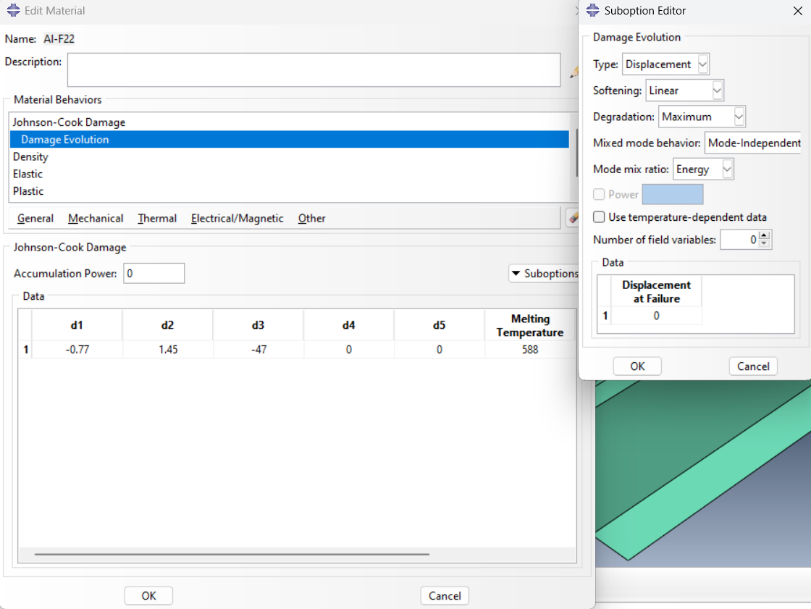Screen dimensions: 811x609
Task: Click the Abaqus icon in Suboption Editor title bar
Action: (x=593, y=10)
